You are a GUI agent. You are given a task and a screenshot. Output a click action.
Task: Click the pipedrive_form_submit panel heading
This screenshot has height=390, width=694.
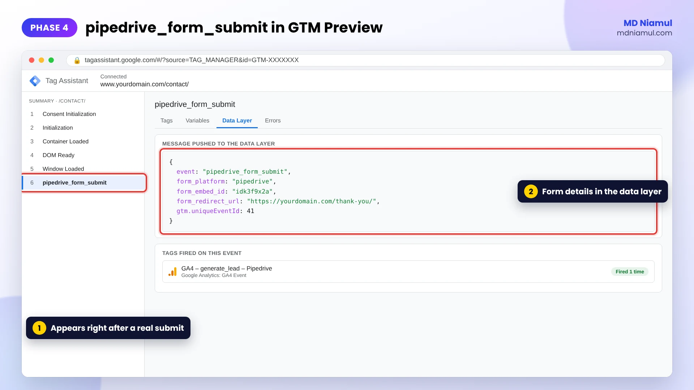[195, 104]
